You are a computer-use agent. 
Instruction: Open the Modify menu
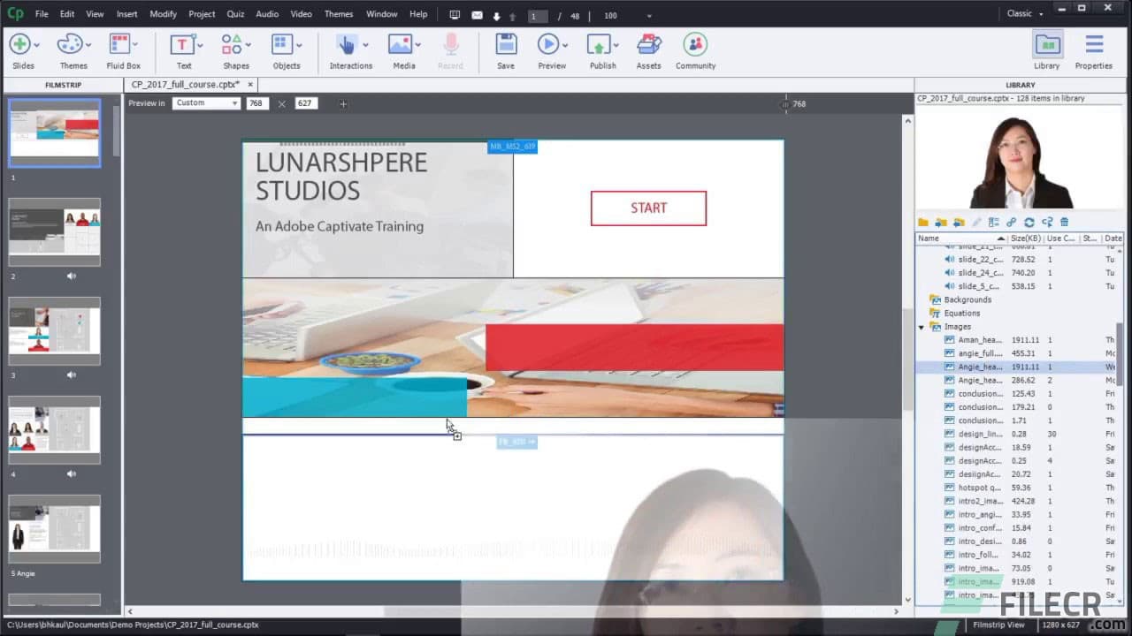[163, 13]
